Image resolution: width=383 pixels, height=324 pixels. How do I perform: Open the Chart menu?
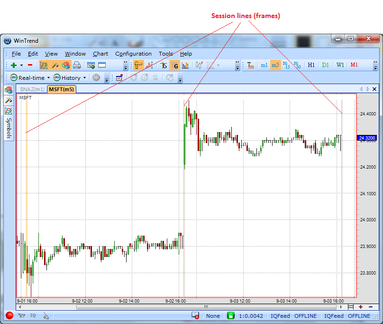coord(100,54)
